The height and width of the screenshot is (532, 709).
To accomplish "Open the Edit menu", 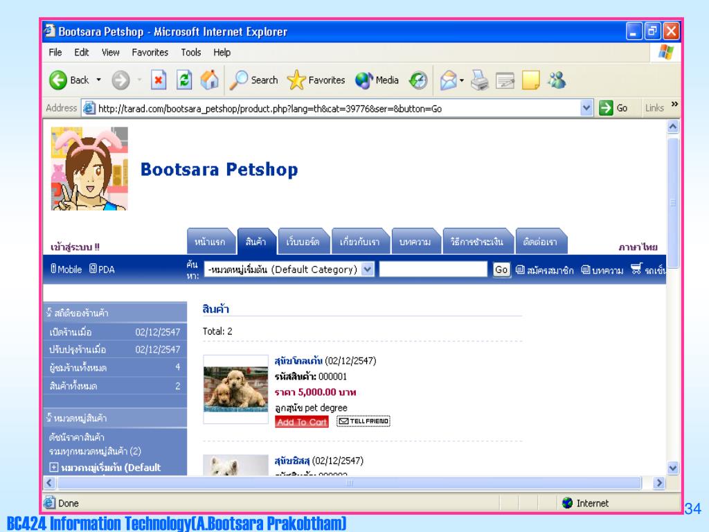I will (82, 53).
